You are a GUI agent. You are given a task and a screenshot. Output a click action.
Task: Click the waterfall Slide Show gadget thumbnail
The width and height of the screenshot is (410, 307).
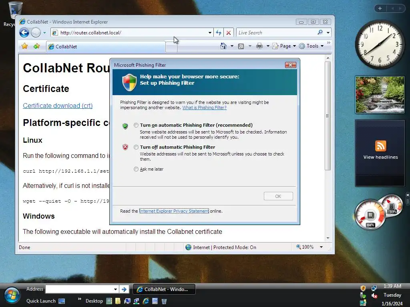coord(380,94)
